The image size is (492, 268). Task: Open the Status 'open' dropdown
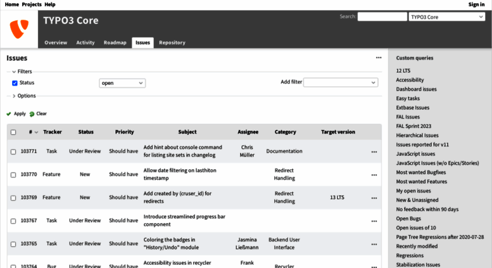pos(122,83)
